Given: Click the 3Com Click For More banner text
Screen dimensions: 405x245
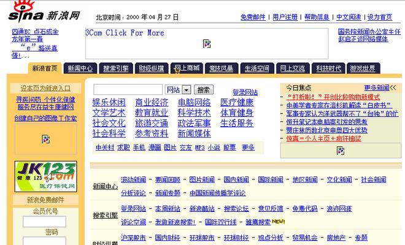Looking at the screenshot, I should [125, 32].
